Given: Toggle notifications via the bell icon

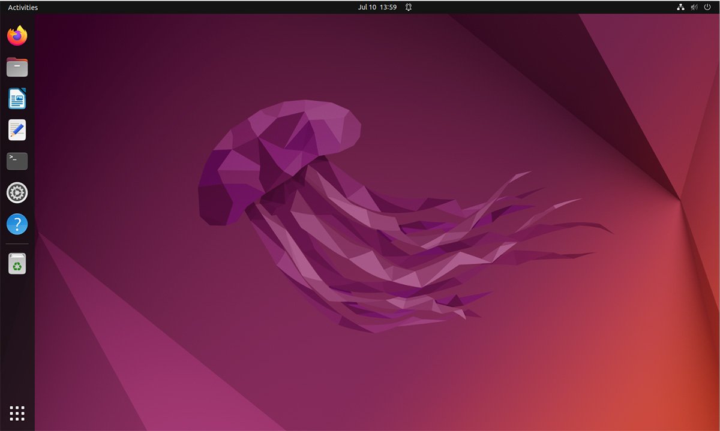Looking at the screenshot, I should point(408,7).
